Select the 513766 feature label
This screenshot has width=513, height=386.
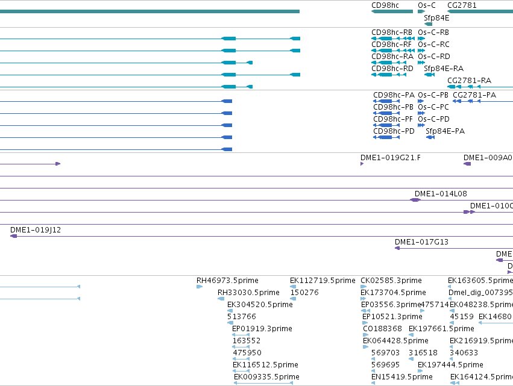click(x=242, y=317)
